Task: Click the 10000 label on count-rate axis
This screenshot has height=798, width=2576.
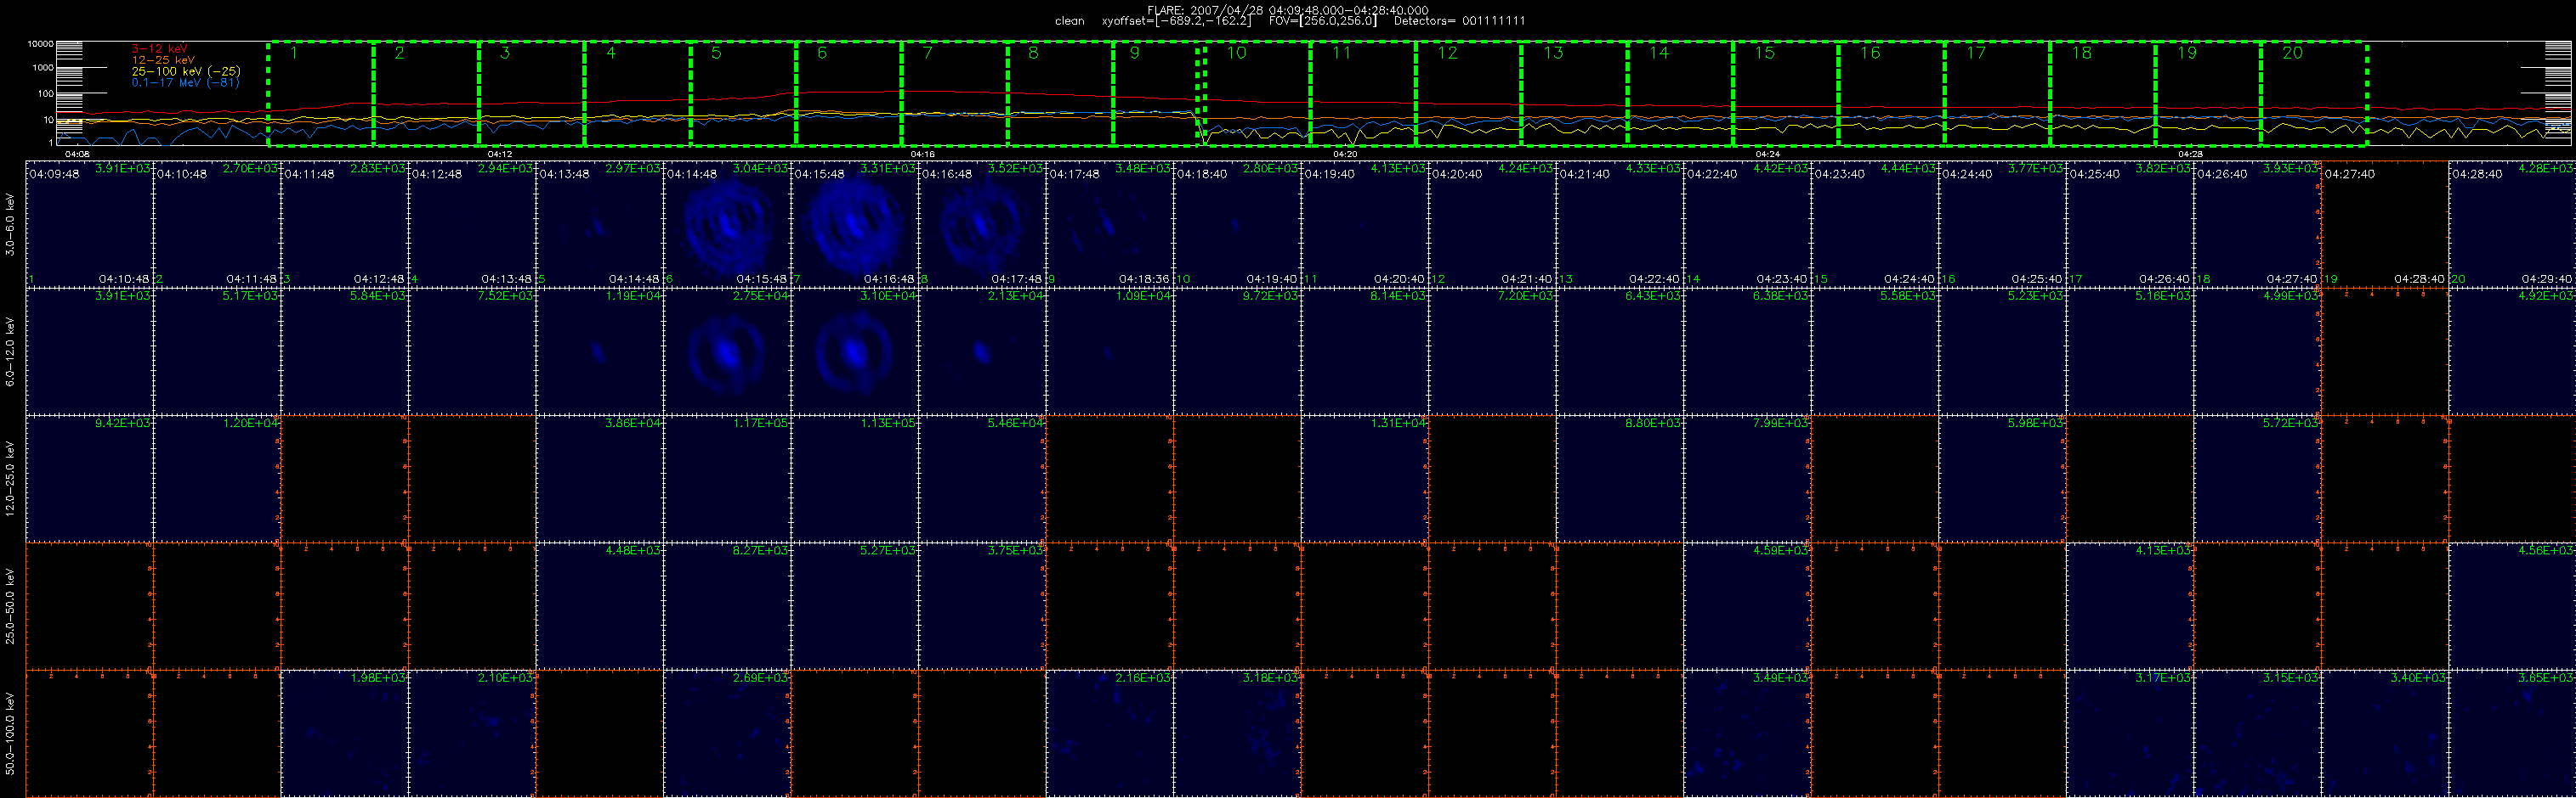Action: 40,44
